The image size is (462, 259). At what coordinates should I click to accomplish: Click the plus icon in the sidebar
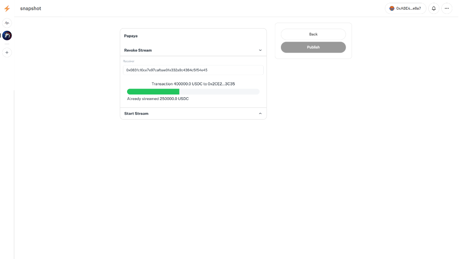(x=7, y=53)
